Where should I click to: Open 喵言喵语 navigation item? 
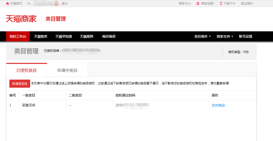(109, 36)
